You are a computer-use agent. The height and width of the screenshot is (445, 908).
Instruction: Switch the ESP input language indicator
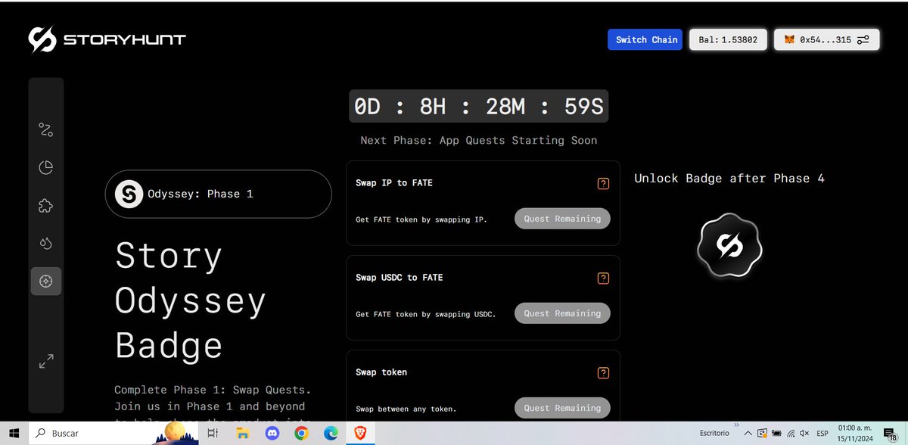[822, 434]
